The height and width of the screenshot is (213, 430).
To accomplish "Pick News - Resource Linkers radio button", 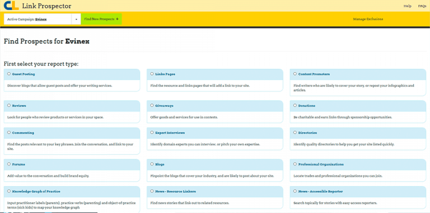I will pos(152,191).
